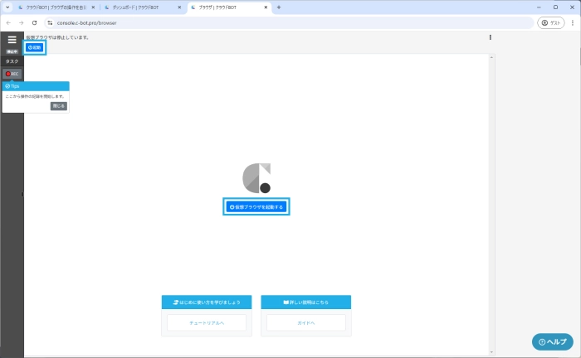Viewport: 581px width, 358px height.
Task: Click the 起動 power button at top
Action: click(x=35, y=48)
